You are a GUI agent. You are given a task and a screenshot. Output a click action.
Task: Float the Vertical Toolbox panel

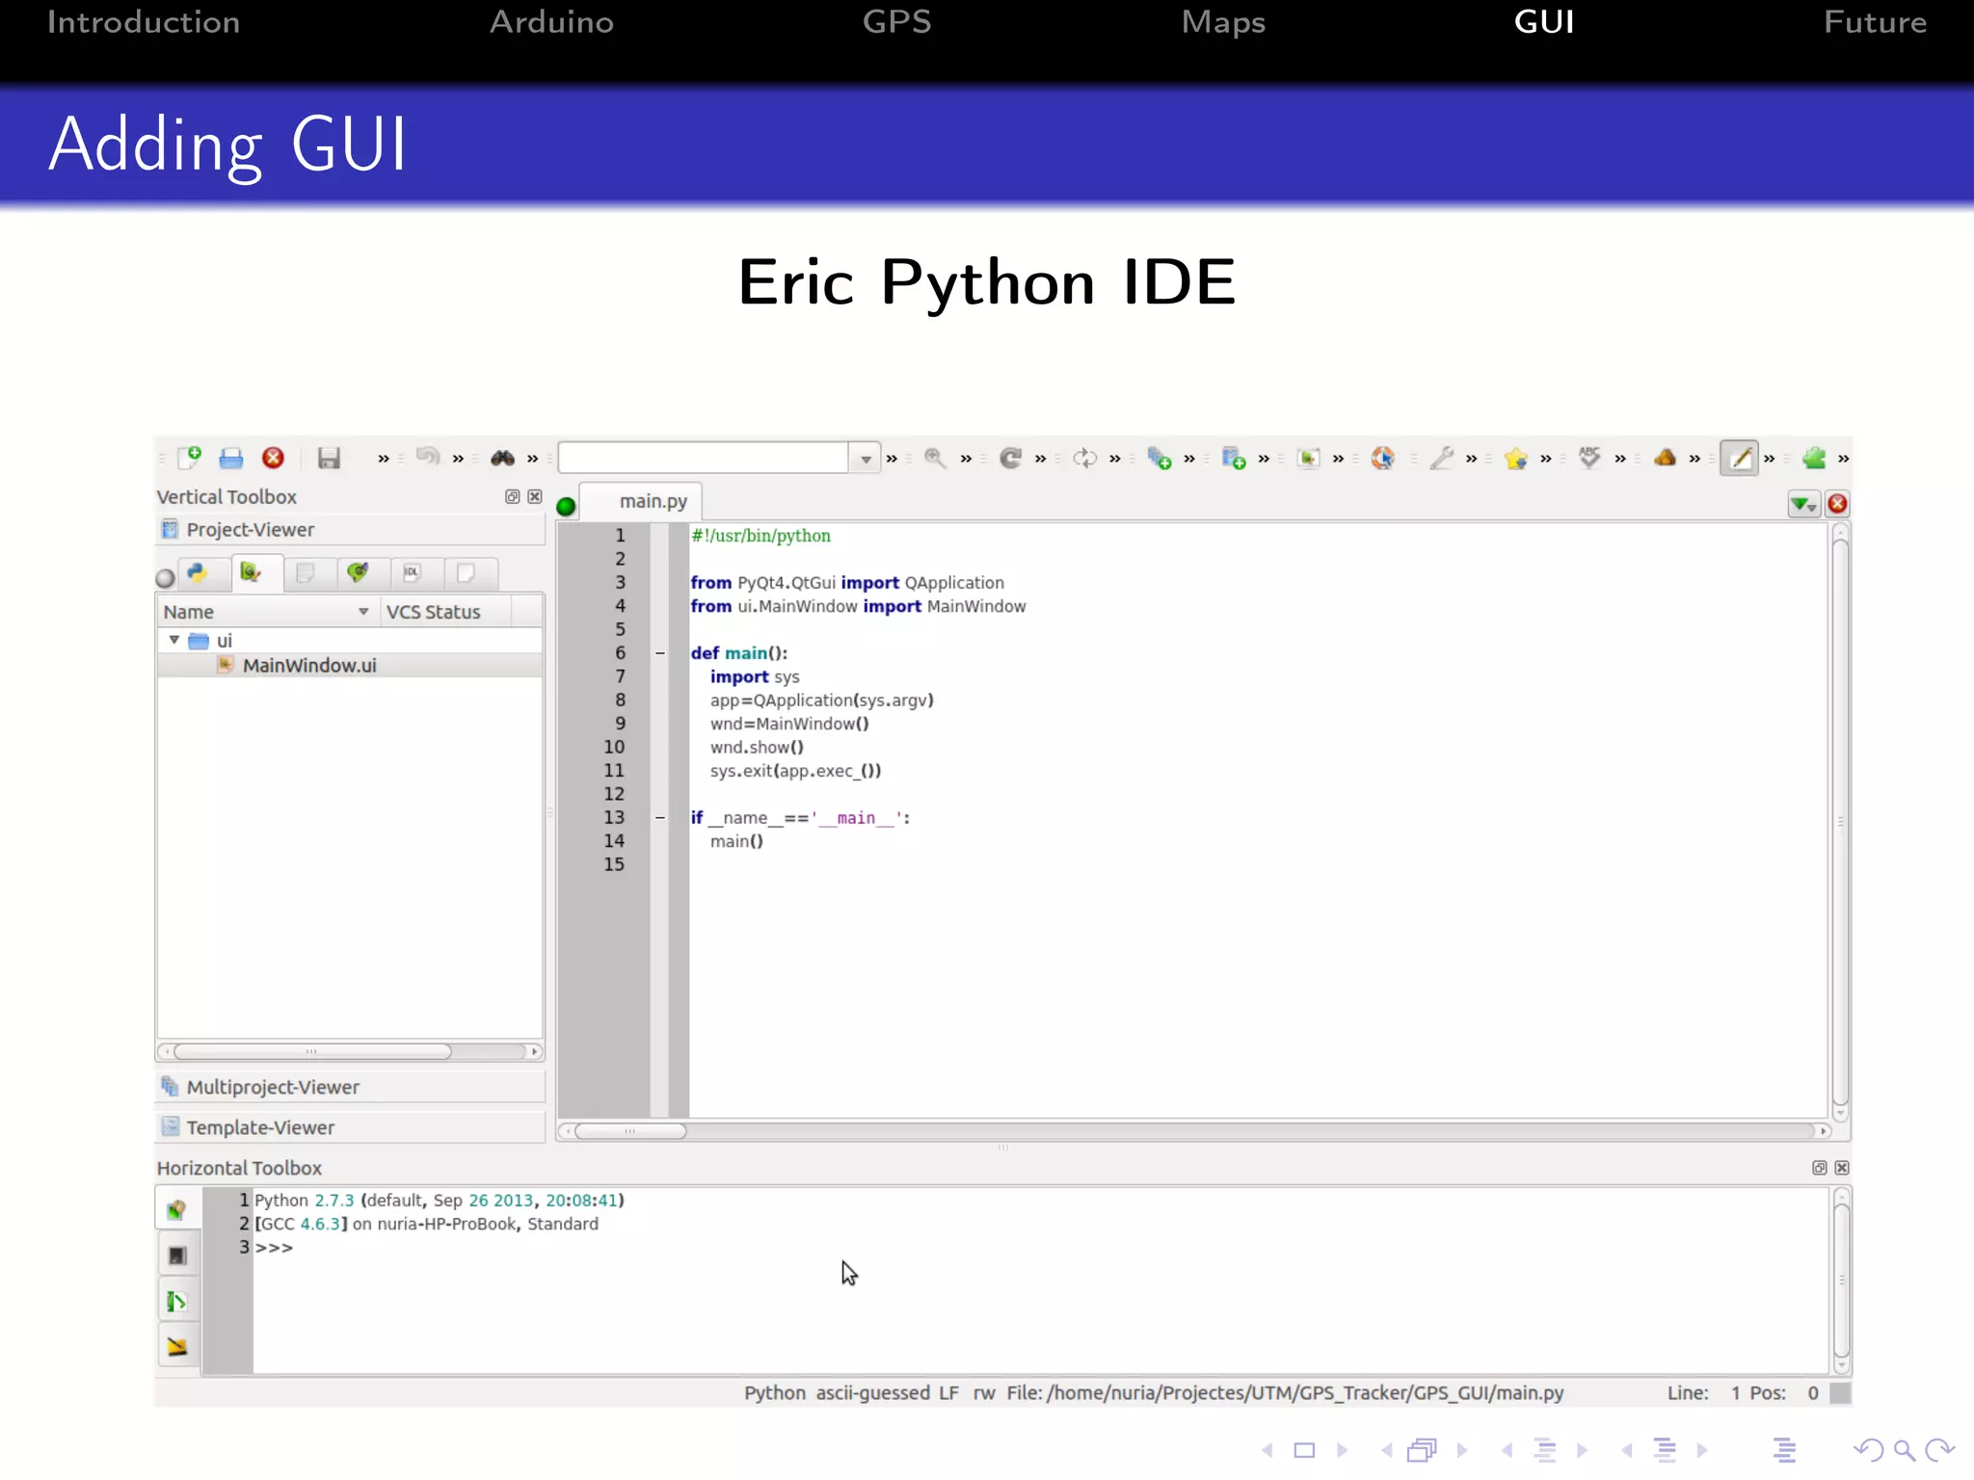pos(512,496)
